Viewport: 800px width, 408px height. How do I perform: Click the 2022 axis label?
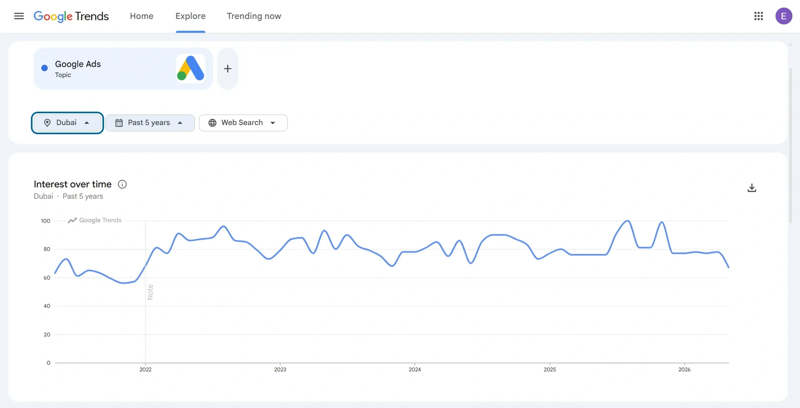point(145,369)
